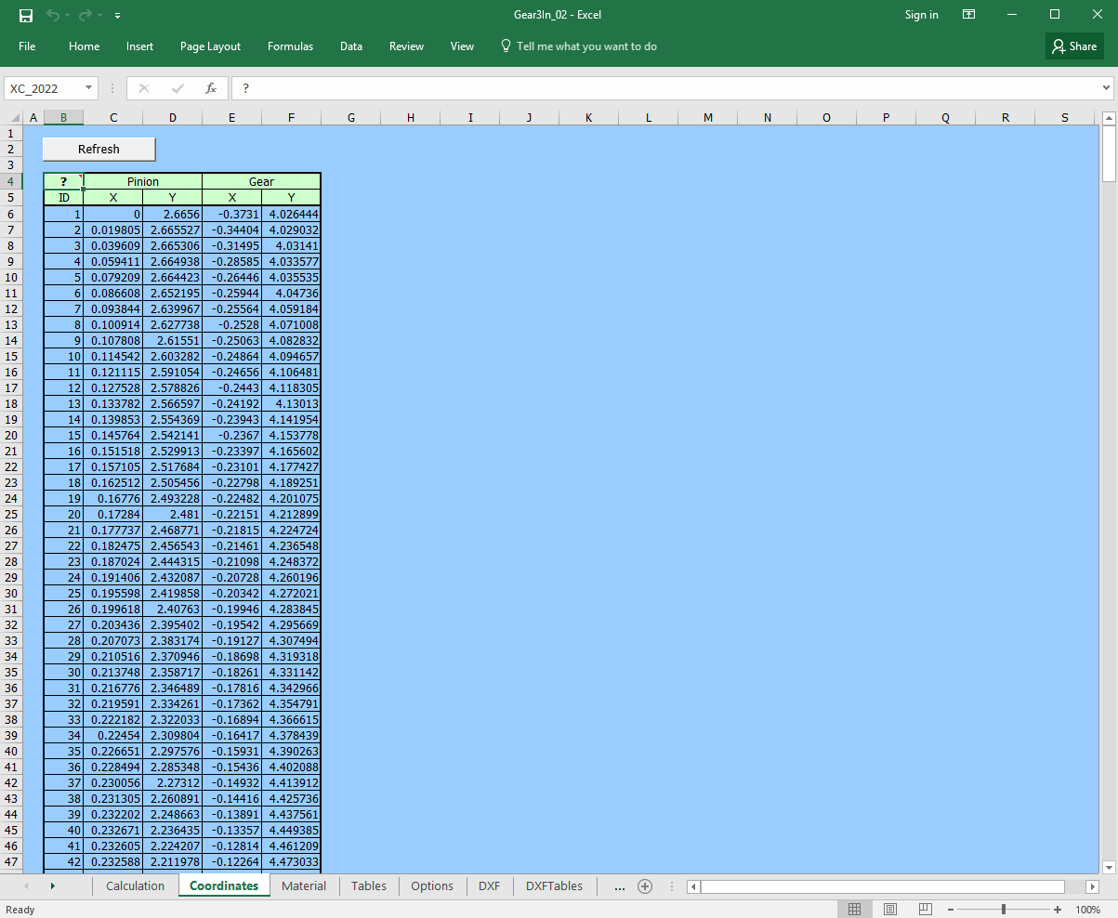Switch to the Material sheet

pyautogui.click(x=304, y=885)
